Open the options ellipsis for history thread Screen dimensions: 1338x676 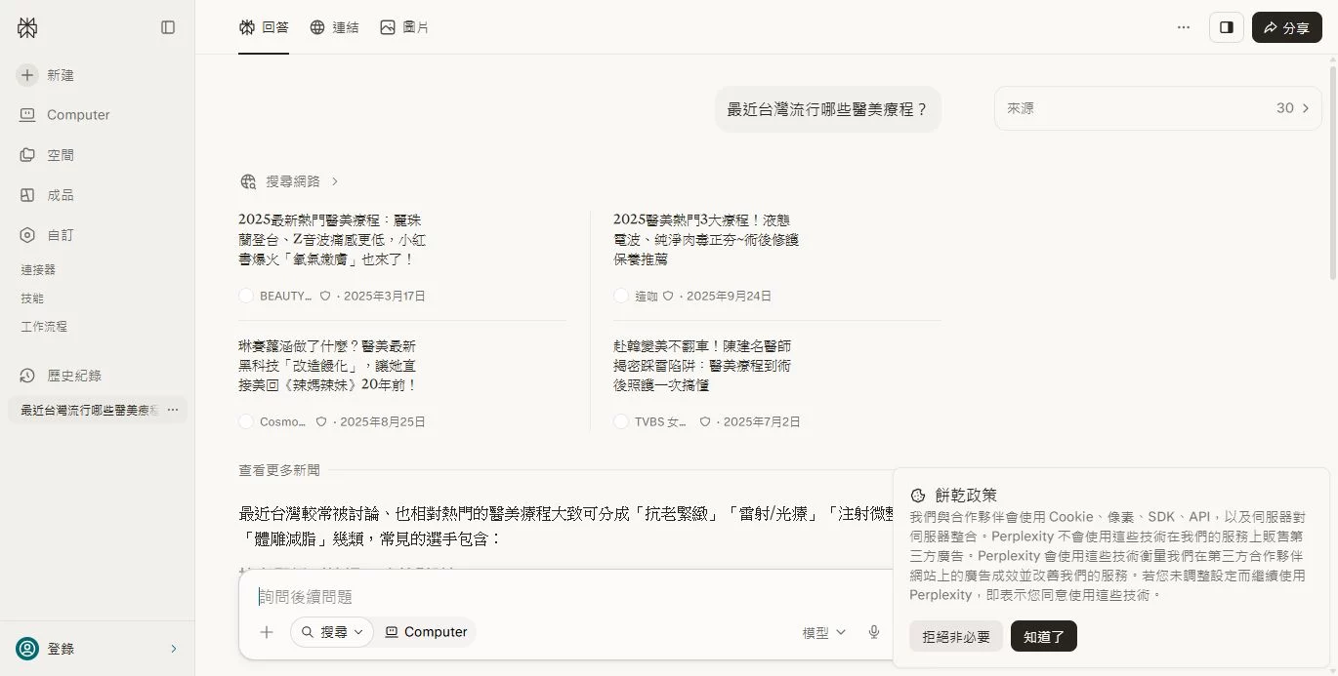(173, 411)
